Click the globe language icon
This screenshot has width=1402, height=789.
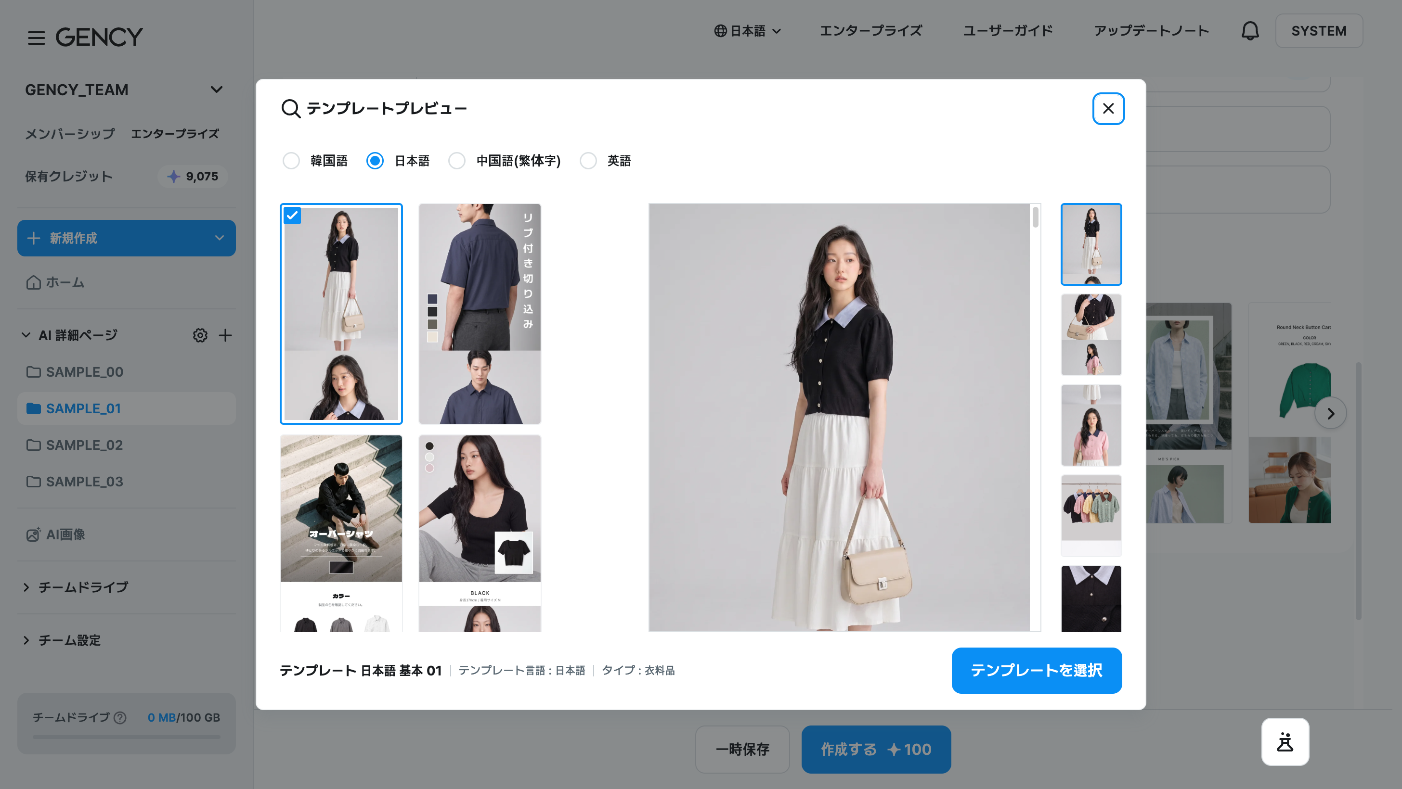pos(720,31)
